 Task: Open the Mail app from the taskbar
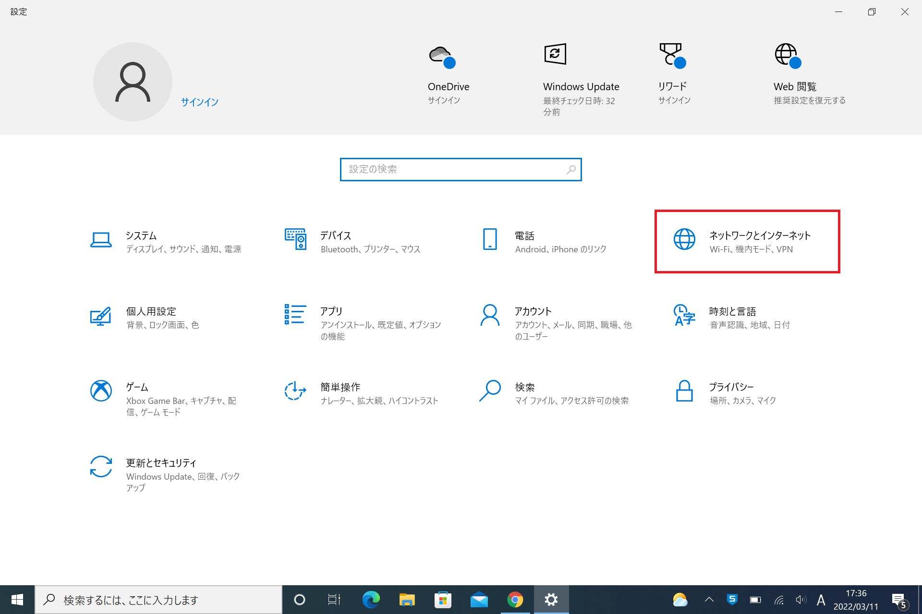coord(479,600)
